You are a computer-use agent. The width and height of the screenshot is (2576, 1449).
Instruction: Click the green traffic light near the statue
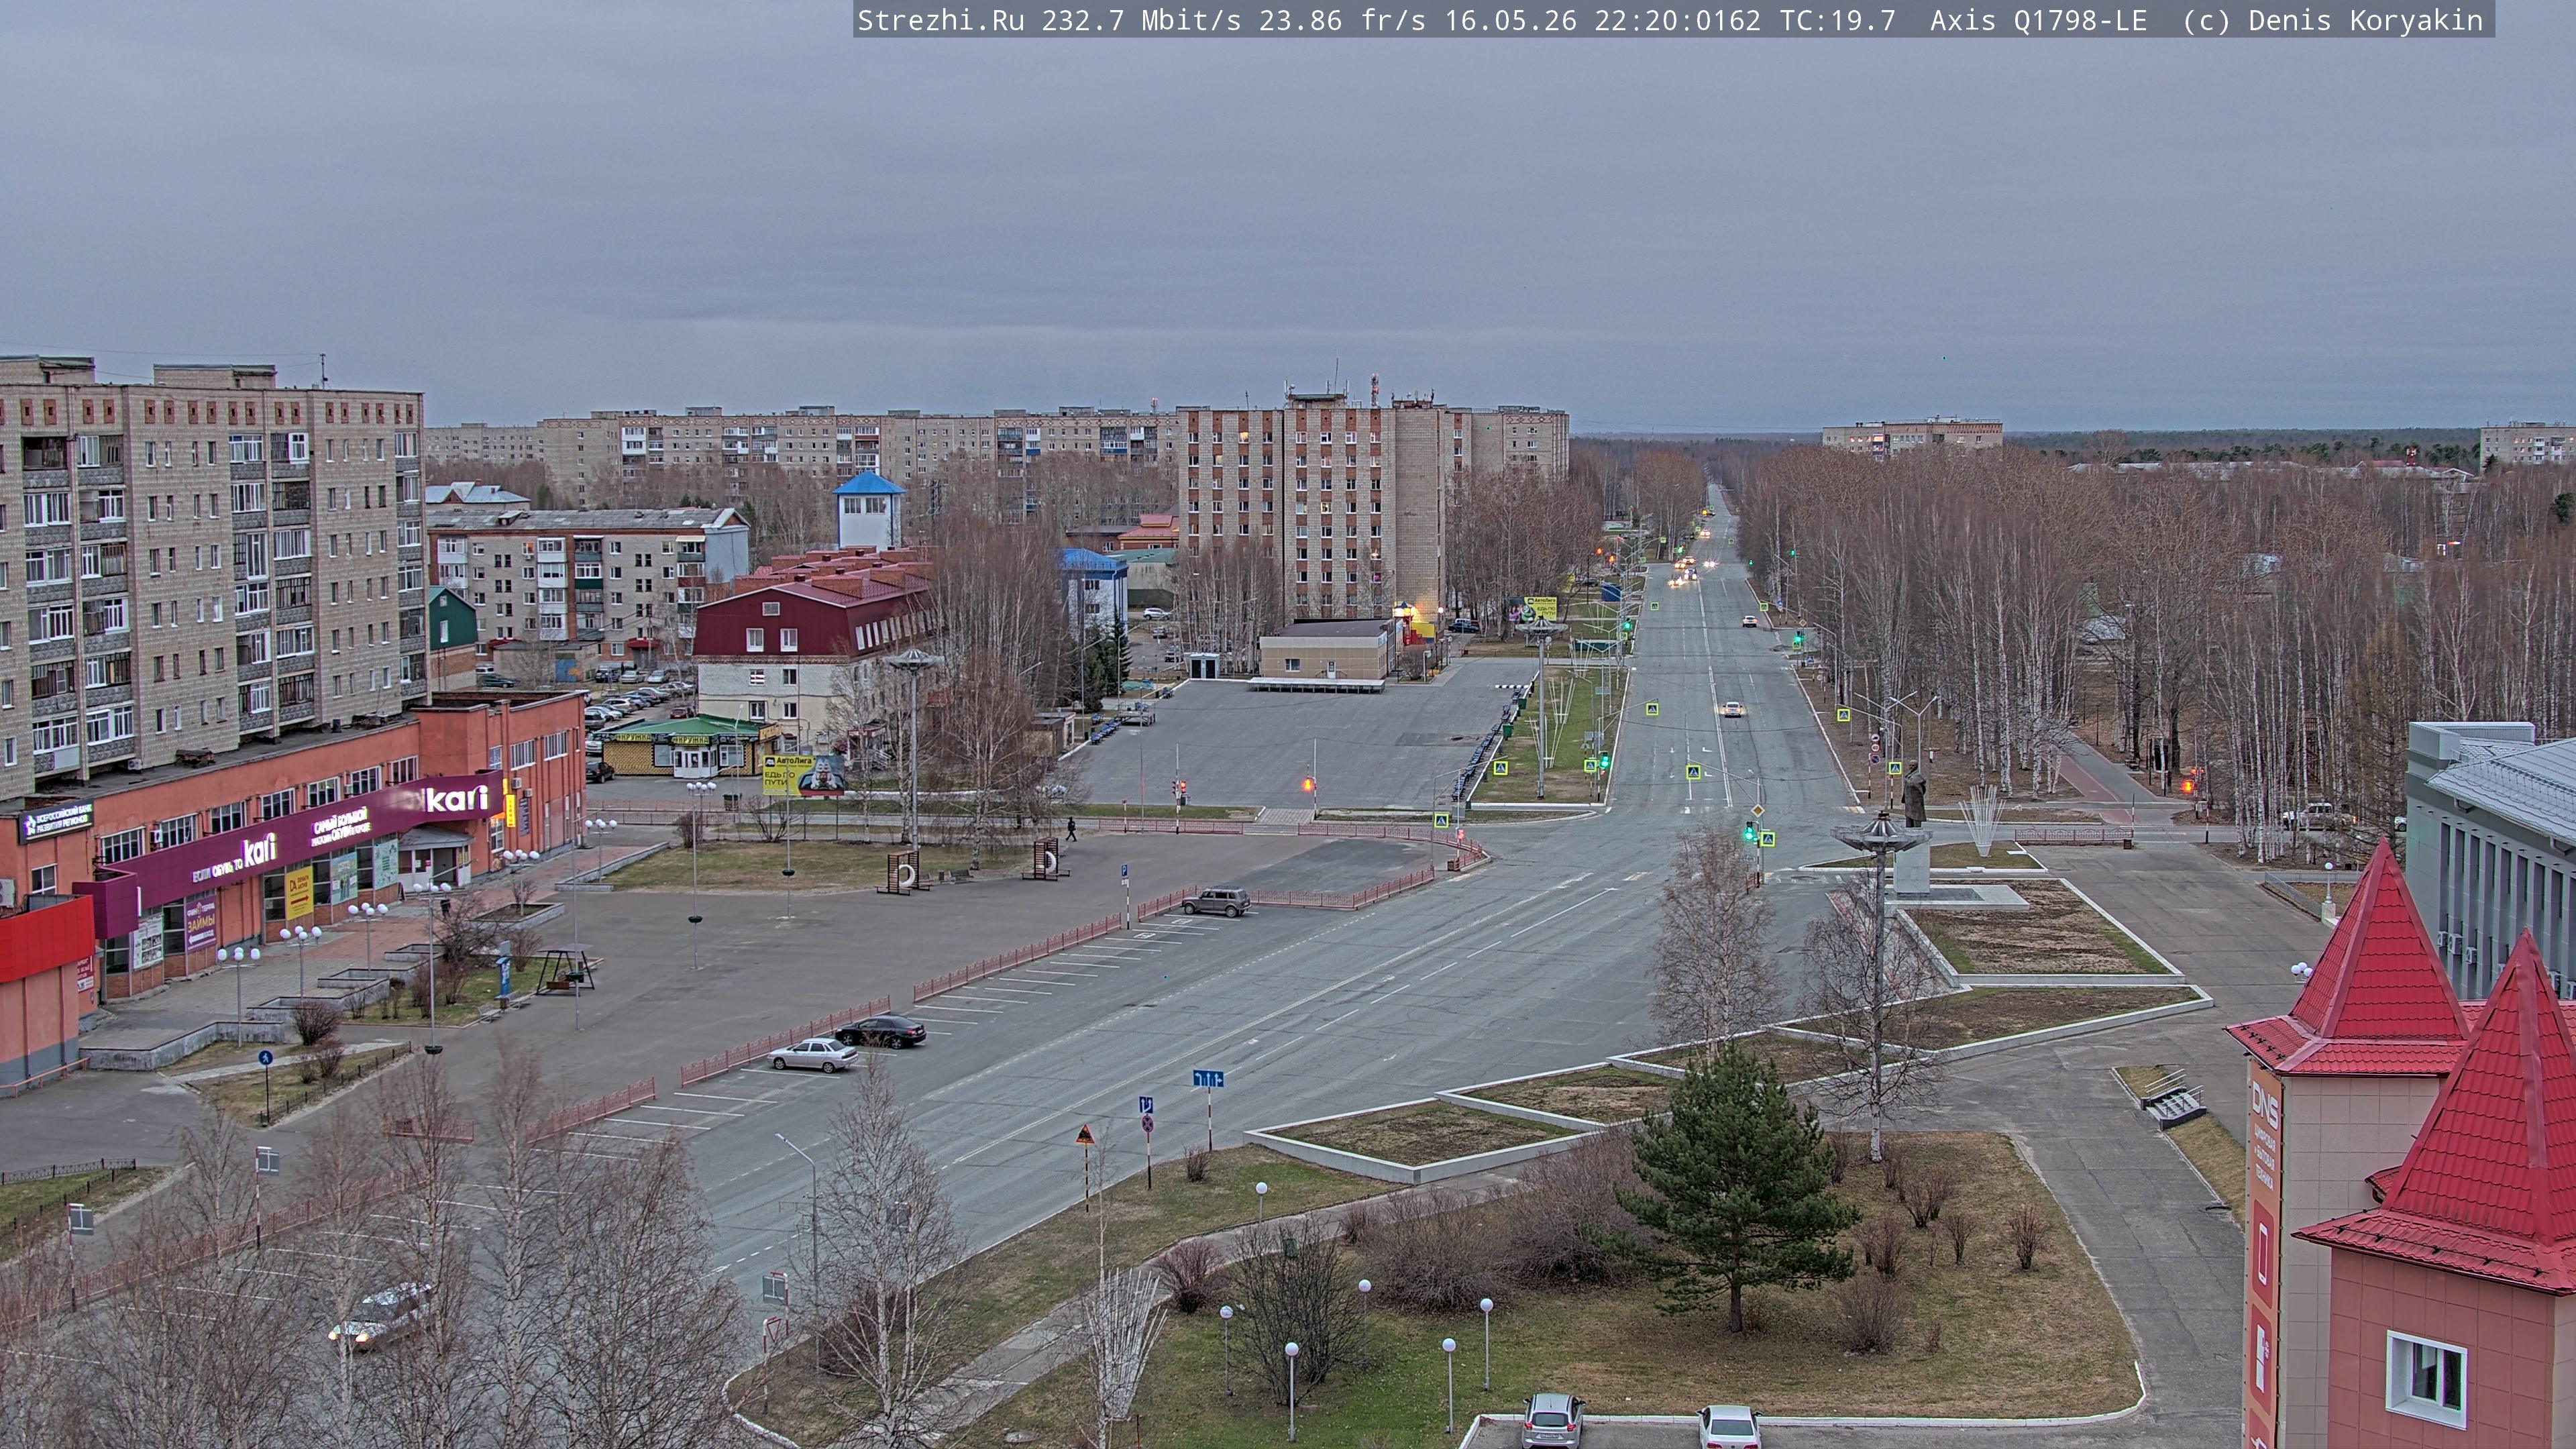[x=1749, y=831]
